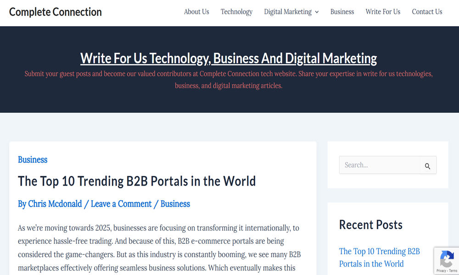Open Write For Us nav link
This screenshot has width=459, height=275.
coord(383,12)
